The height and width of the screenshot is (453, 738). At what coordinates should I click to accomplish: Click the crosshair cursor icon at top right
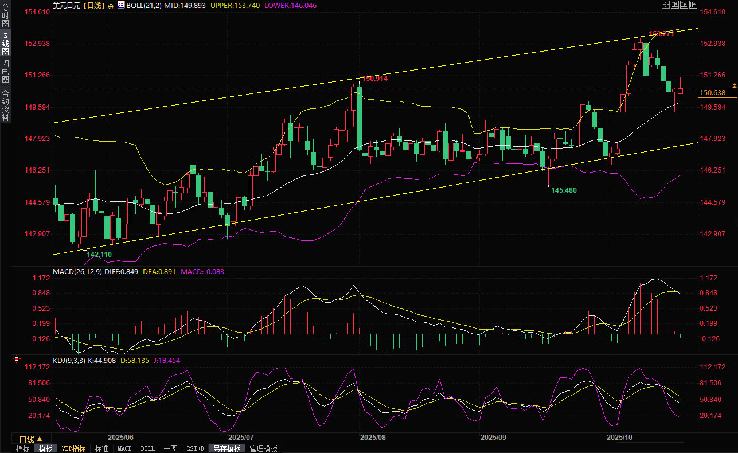[x=666, y=5]
